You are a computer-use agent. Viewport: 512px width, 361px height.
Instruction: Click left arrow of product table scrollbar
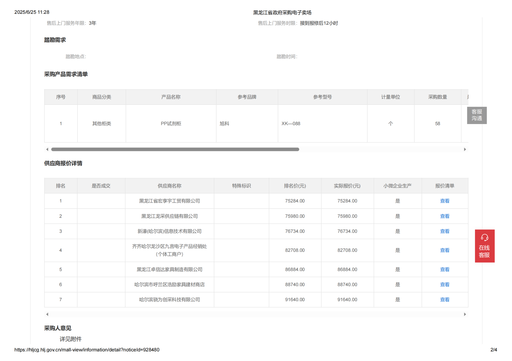(x=47, y=149)
